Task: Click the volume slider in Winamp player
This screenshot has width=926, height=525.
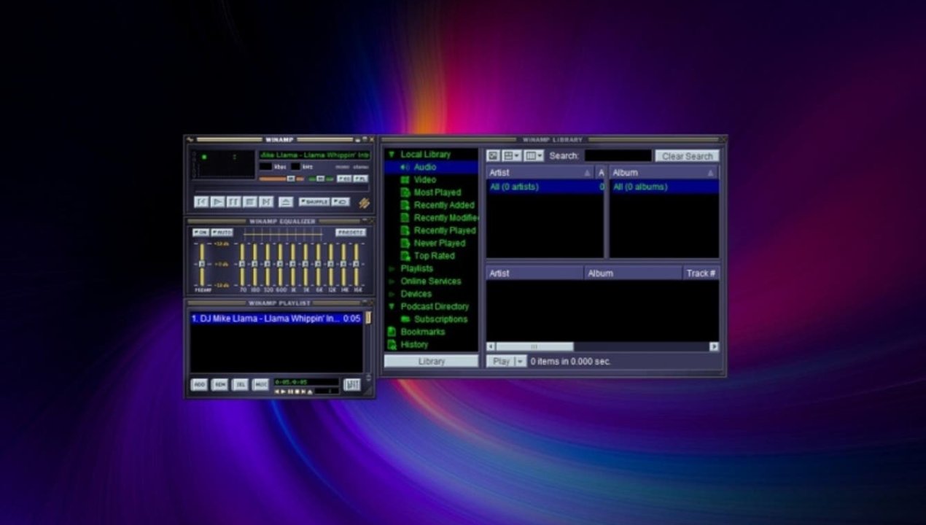Action: tap(281, 179)
